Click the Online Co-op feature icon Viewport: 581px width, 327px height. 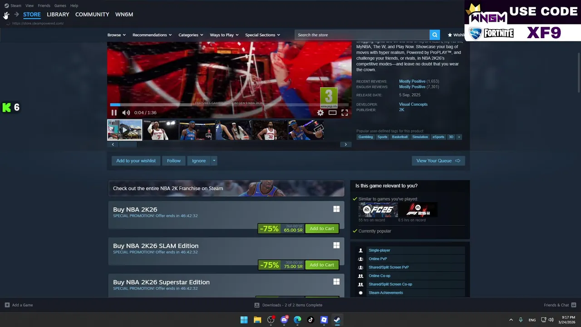(361, 276)
